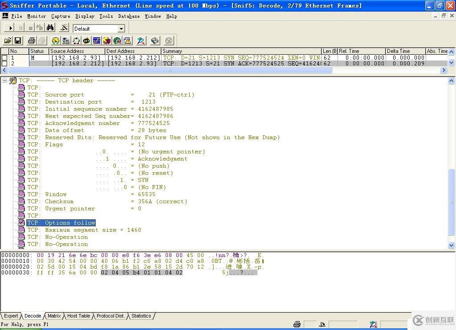Viewport: 456px width, 330px height.
Task: Toggle the TCP Options follow checkbox
Action: coord(21,222)
